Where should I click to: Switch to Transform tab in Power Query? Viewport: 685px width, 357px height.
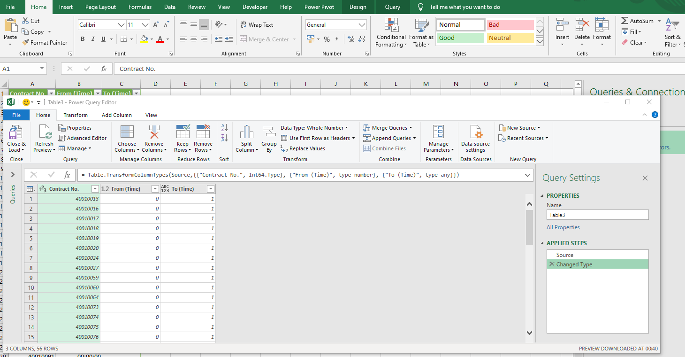coord(76,115)
